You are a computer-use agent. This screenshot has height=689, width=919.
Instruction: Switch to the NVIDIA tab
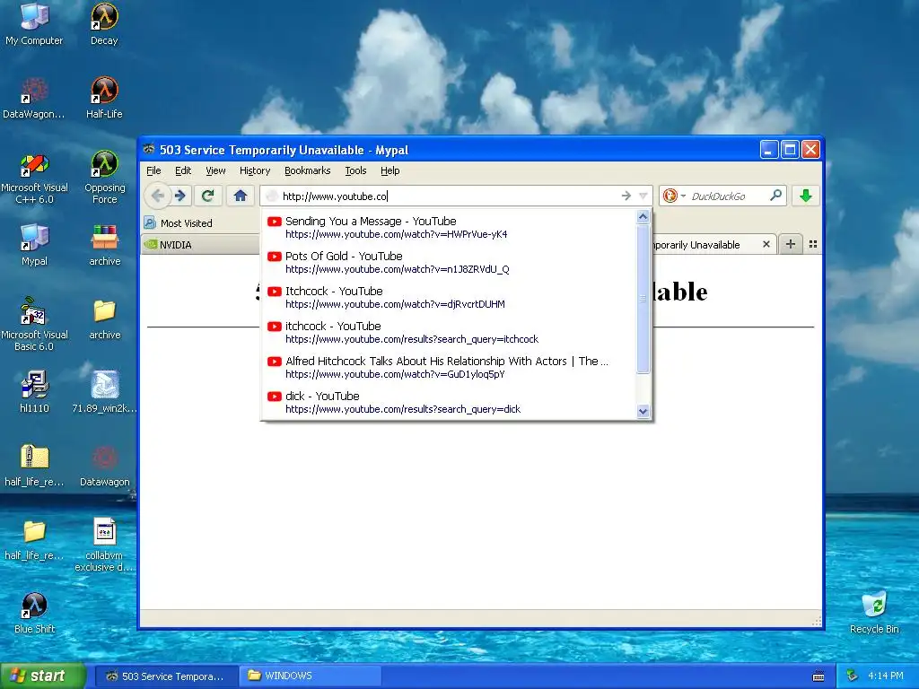(x=200, y=244)
